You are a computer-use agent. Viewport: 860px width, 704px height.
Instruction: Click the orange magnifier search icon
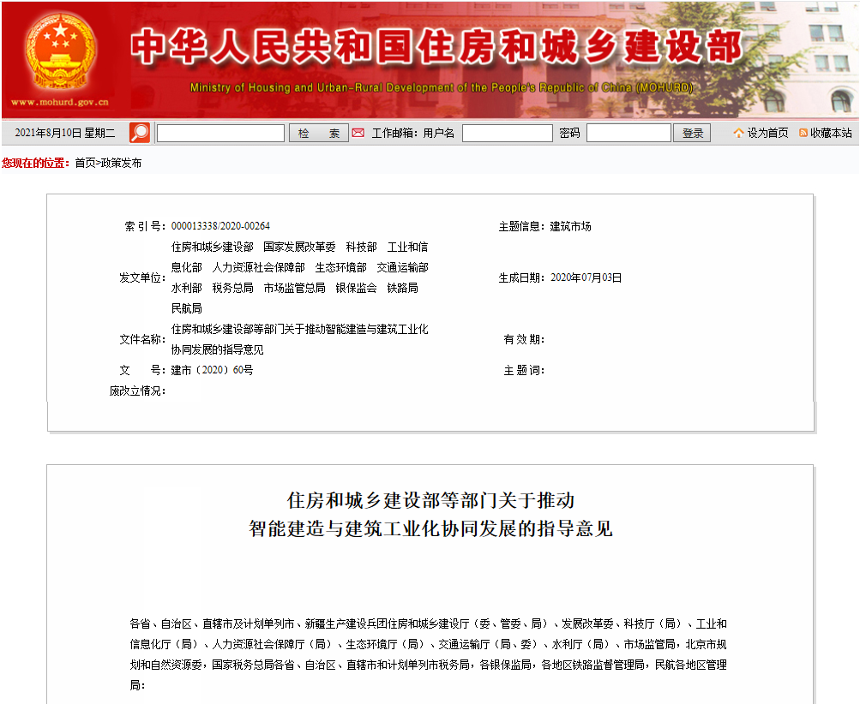point(138,132)
